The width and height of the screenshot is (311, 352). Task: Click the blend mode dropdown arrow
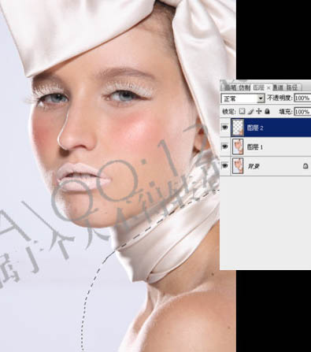point(261,98)
